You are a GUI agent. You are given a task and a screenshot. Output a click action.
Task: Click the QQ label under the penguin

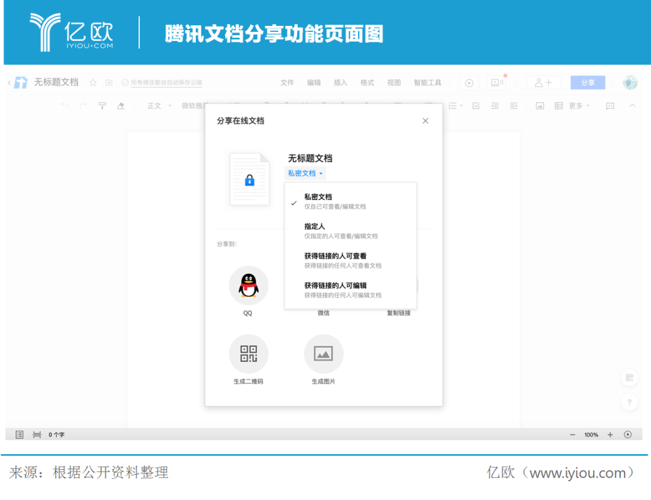tap(248, 313)
